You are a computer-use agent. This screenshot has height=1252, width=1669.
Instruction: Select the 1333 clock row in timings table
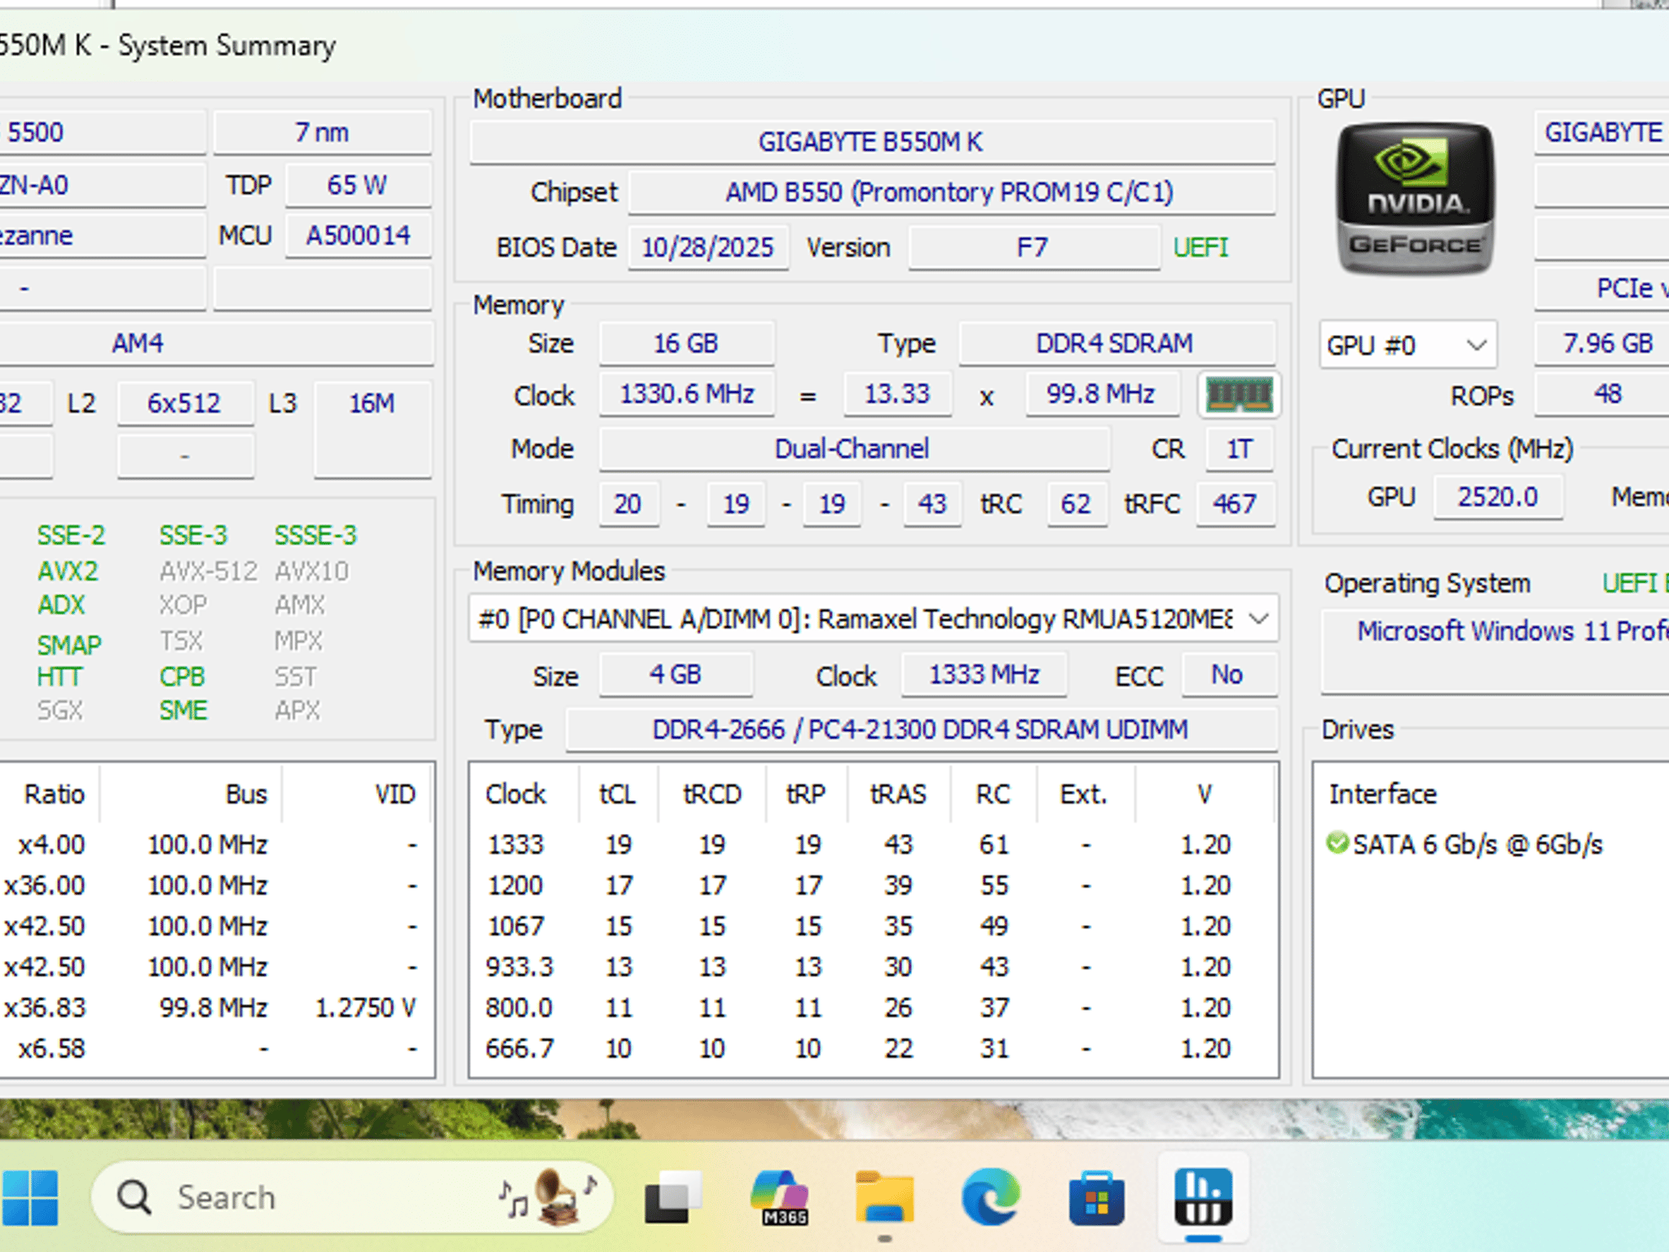pos(873,844)
